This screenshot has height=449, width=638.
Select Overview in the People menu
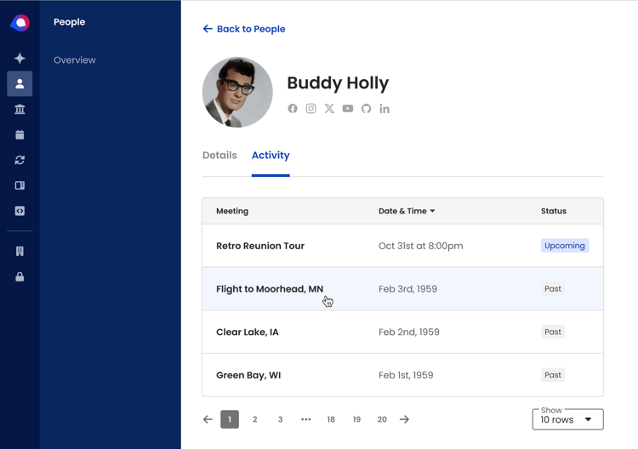tap(75, 60)
